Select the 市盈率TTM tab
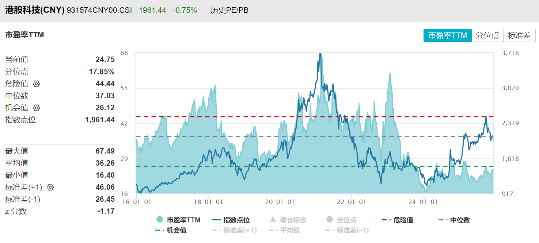 [447, 35]
